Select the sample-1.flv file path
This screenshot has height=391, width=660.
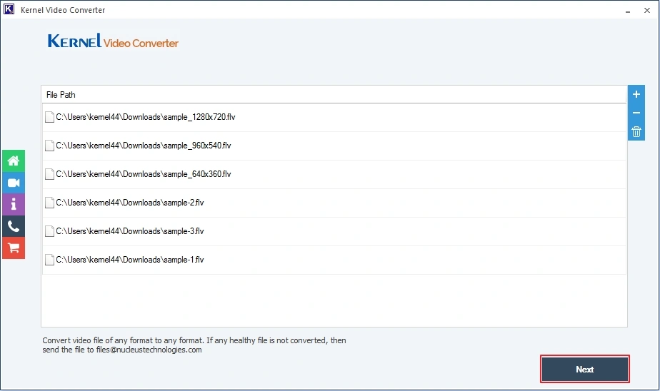coord(130,260)
